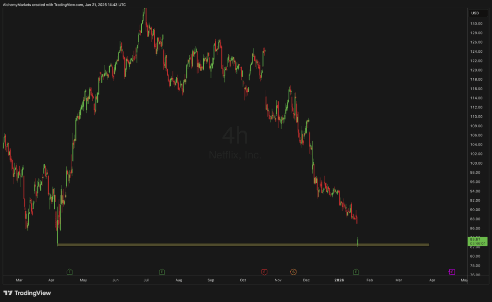Click the AlchemyMarkets TradingView.com attribution text
This screenshot has height=302, width=492.
point(64,5)
